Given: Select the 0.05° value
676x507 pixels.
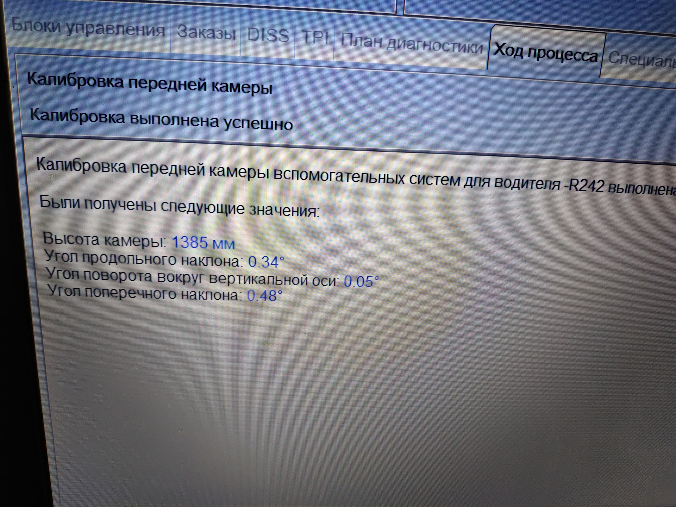Looking at the screenshot, I should (361, 282).
